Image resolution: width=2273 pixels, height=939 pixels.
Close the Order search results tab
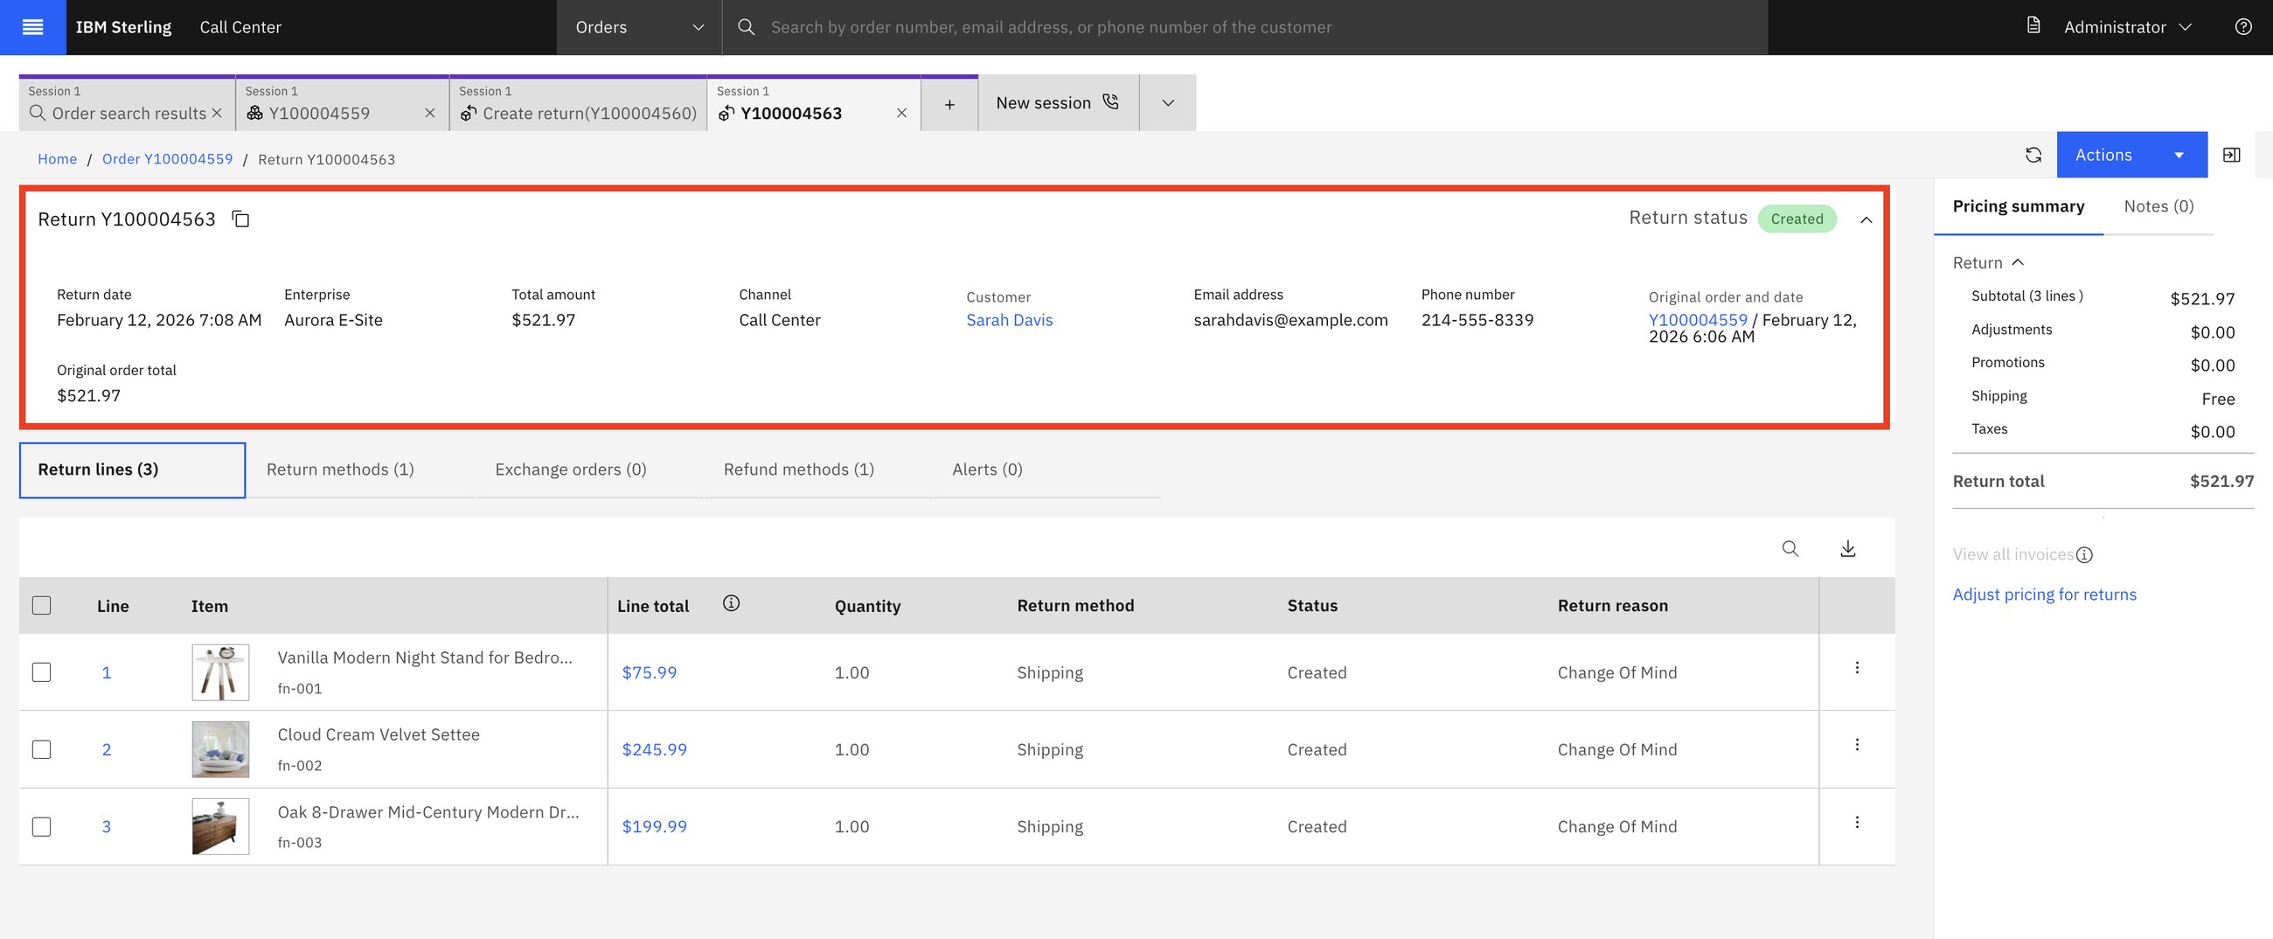[x=217, y=113]
